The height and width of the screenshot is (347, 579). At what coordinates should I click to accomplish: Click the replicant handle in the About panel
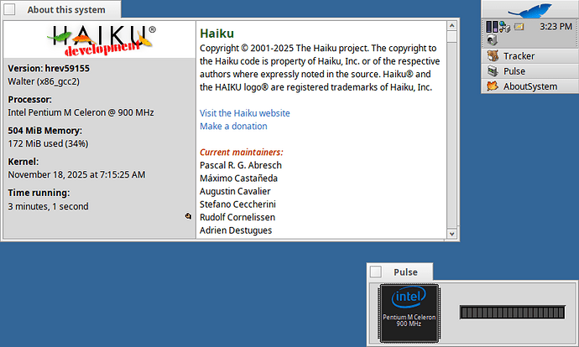(188, 216)
